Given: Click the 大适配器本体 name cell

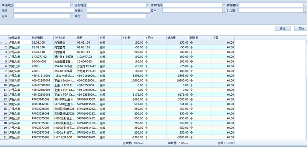Looking at the screenshot, I should click(x=65, y=62).
